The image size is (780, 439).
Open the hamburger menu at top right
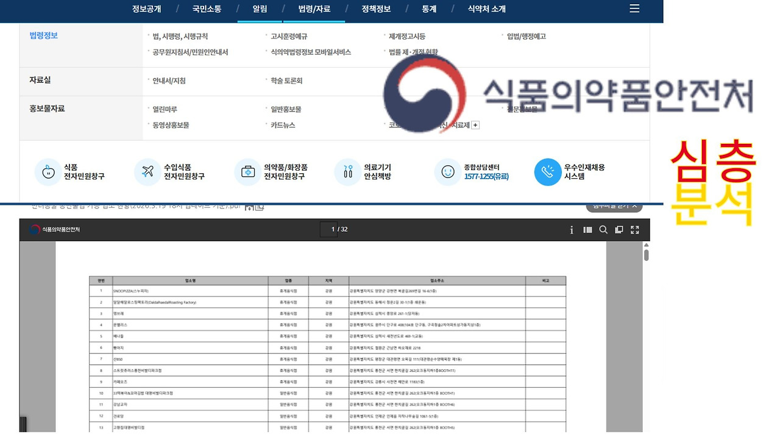(x=634, y=9)
